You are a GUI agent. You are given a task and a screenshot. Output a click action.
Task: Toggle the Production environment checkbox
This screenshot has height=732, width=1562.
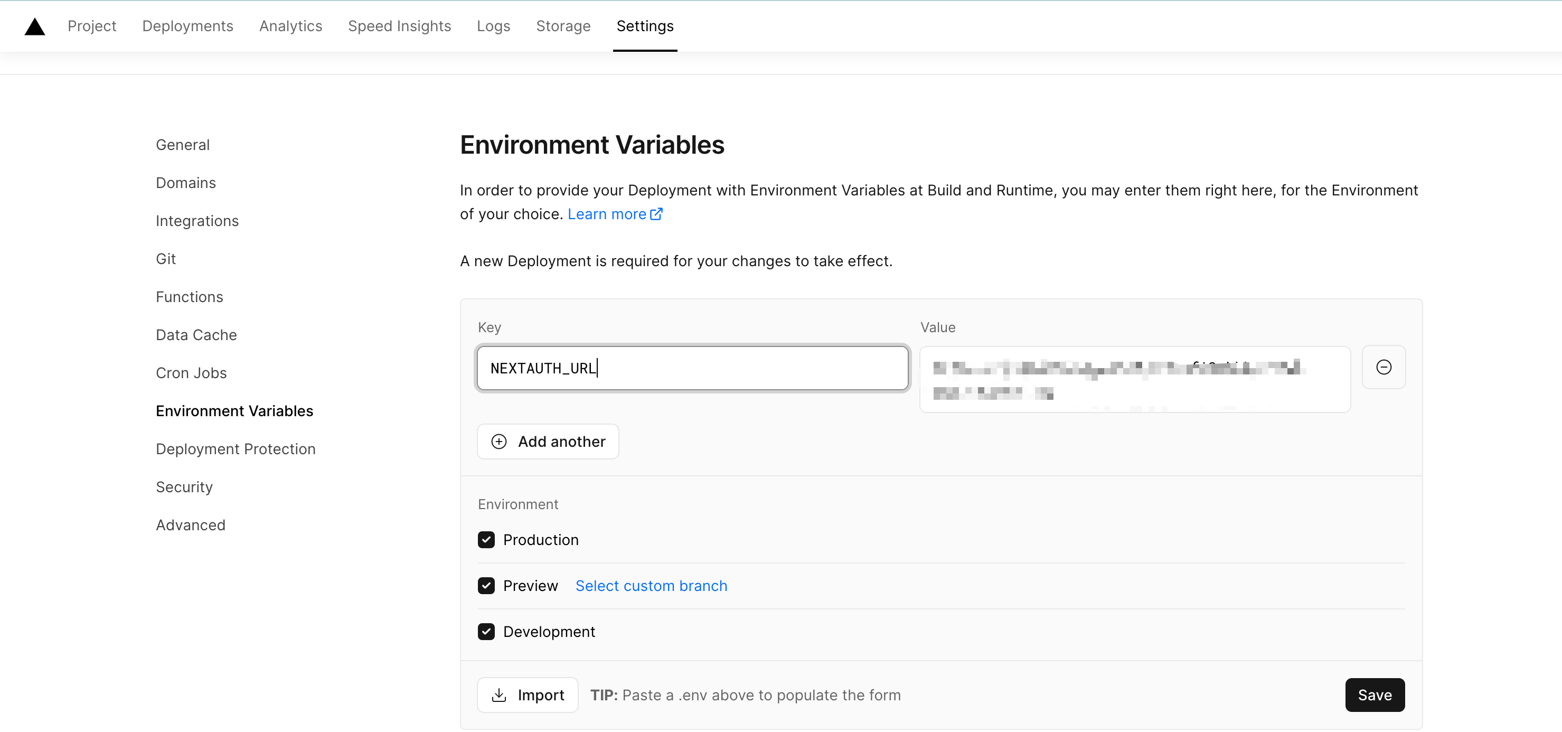pyautogui.click(x=486, y=540)
